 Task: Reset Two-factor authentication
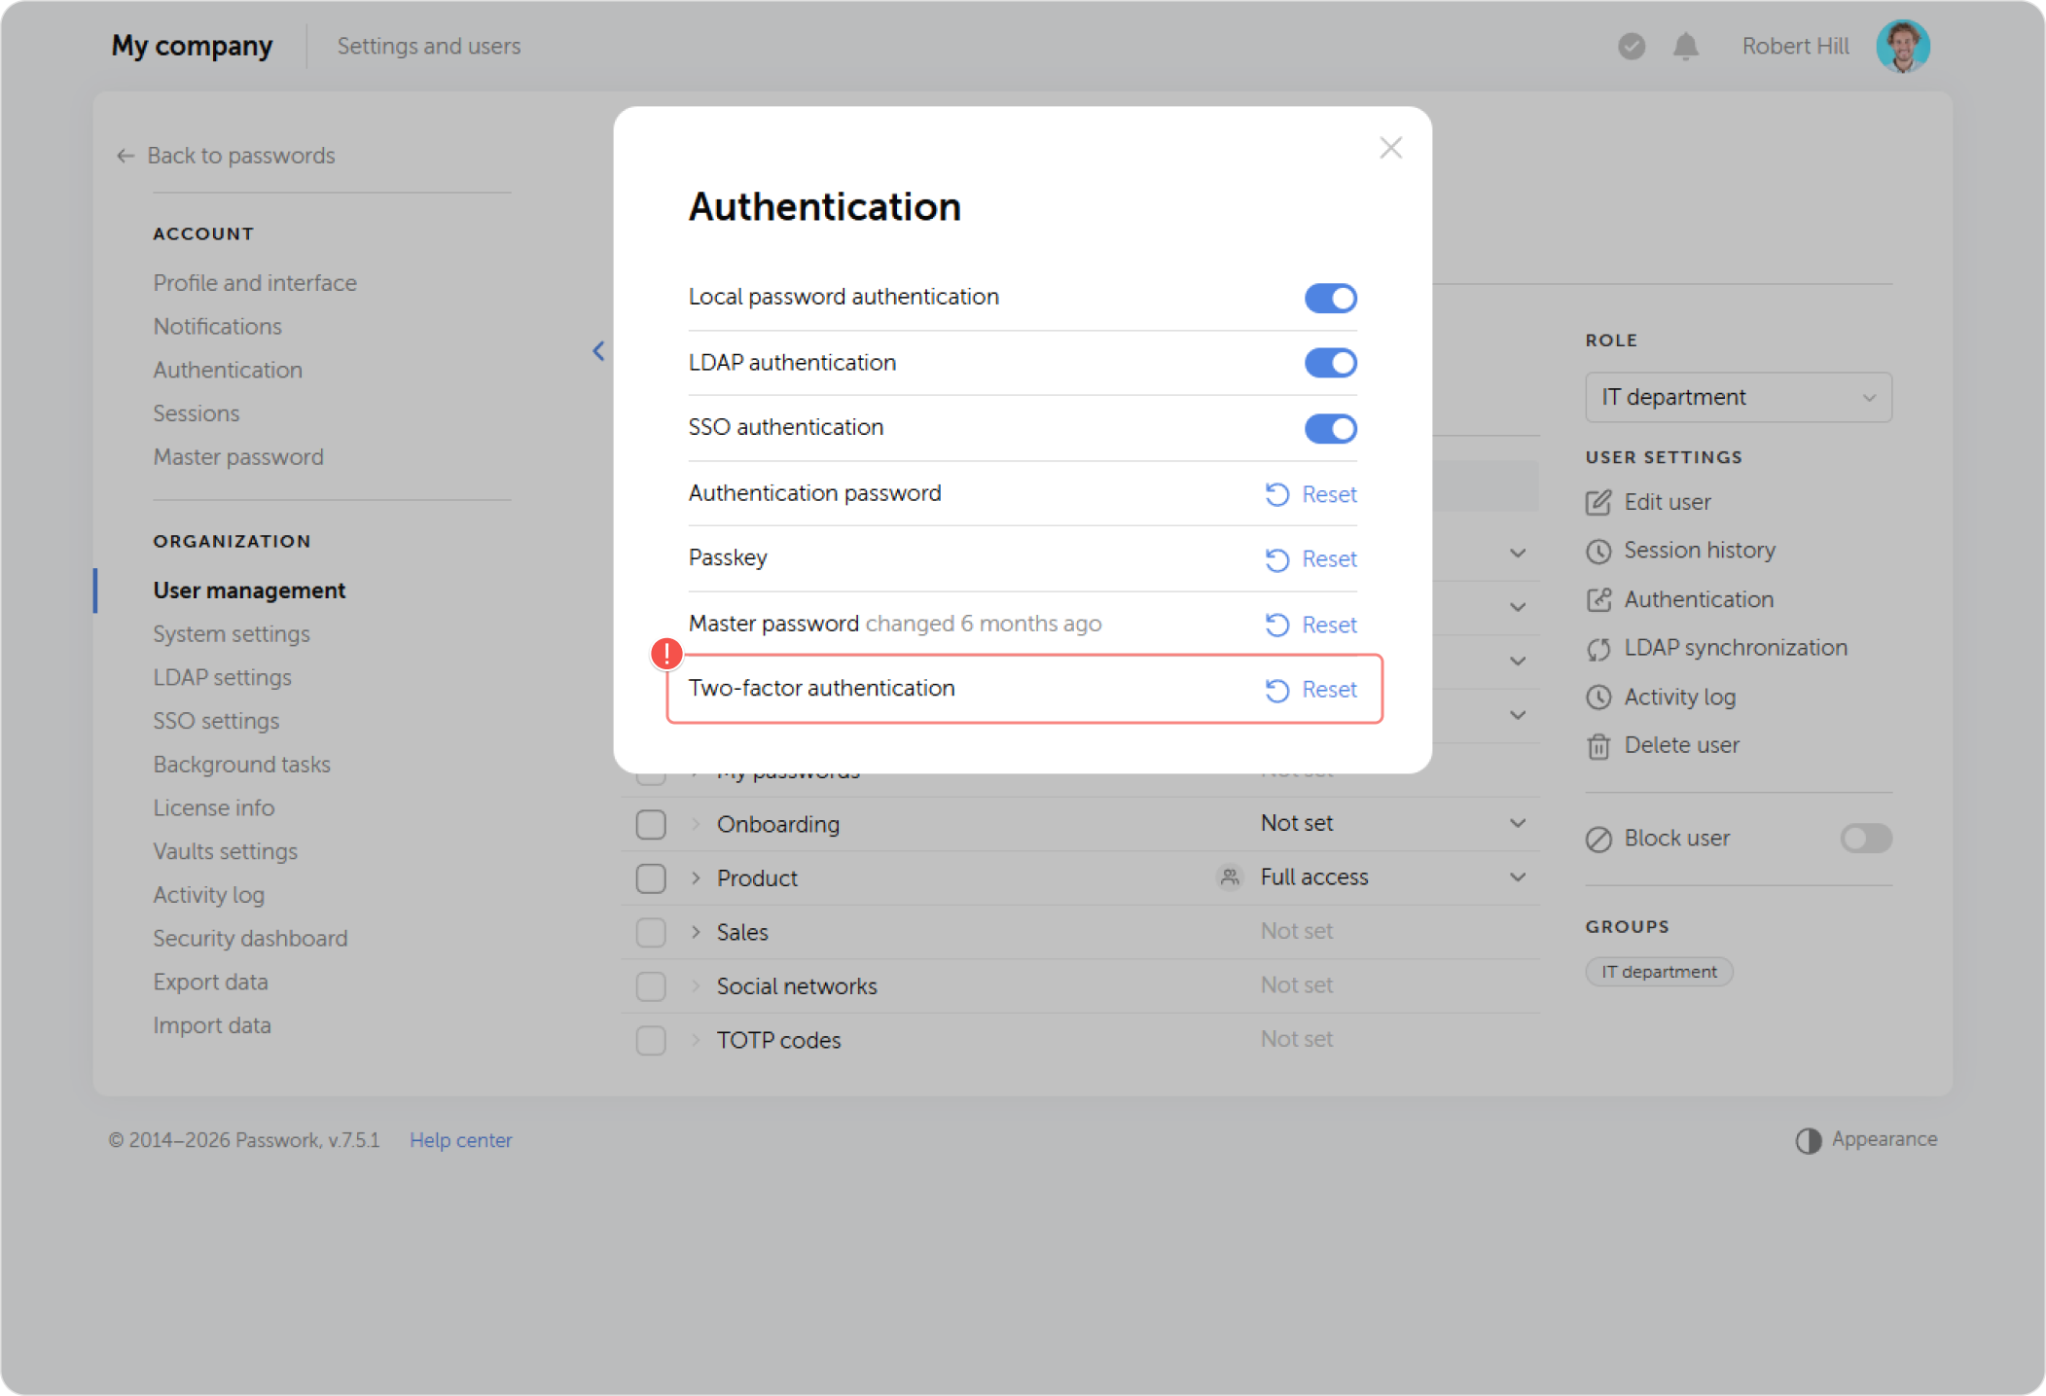pyautogui.click(x=1310, y=689)
